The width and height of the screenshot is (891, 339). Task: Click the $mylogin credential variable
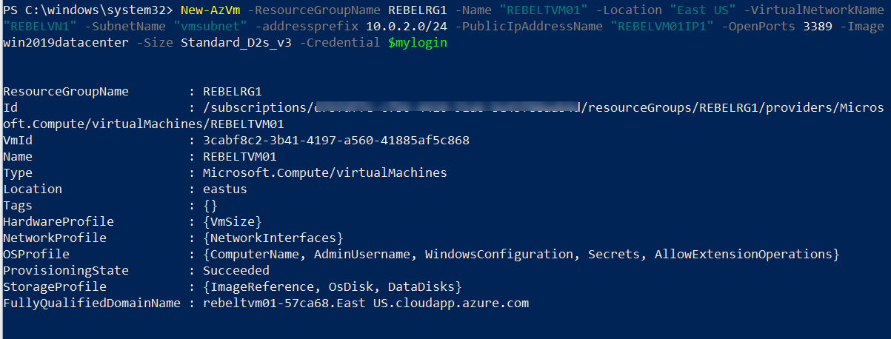pyautogui.click(x=418, y=43)
